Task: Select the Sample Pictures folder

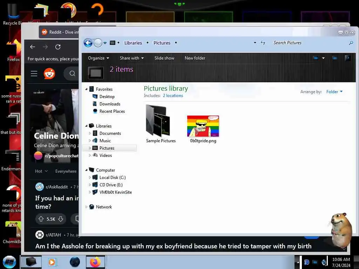Action: (x=161, y=124)
